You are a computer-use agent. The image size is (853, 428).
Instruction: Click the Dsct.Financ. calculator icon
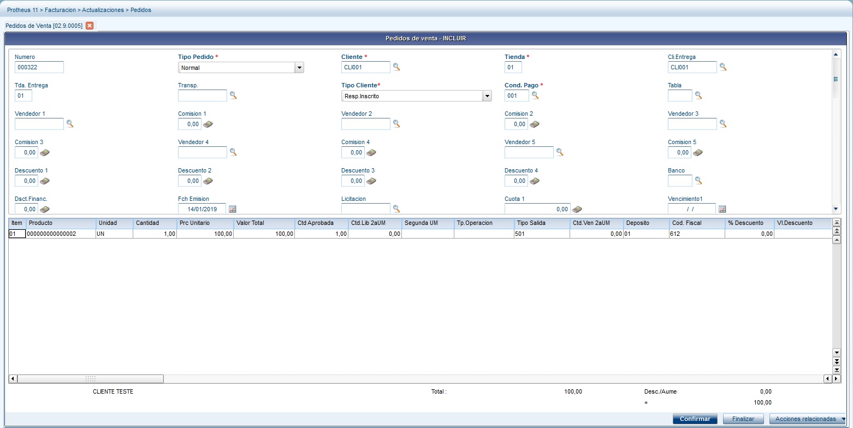45,209
